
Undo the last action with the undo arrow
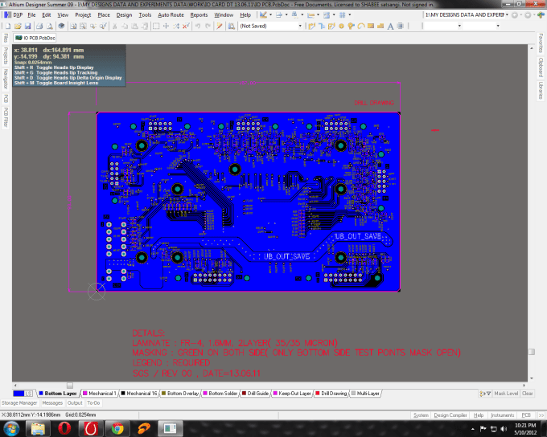pos(198,27)
